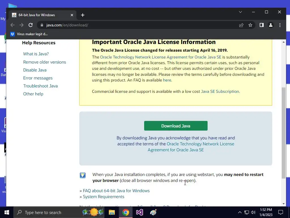290x218 pixels.
Task: Open 'Remove older versions' link
Action: click(x=44, y=62)
